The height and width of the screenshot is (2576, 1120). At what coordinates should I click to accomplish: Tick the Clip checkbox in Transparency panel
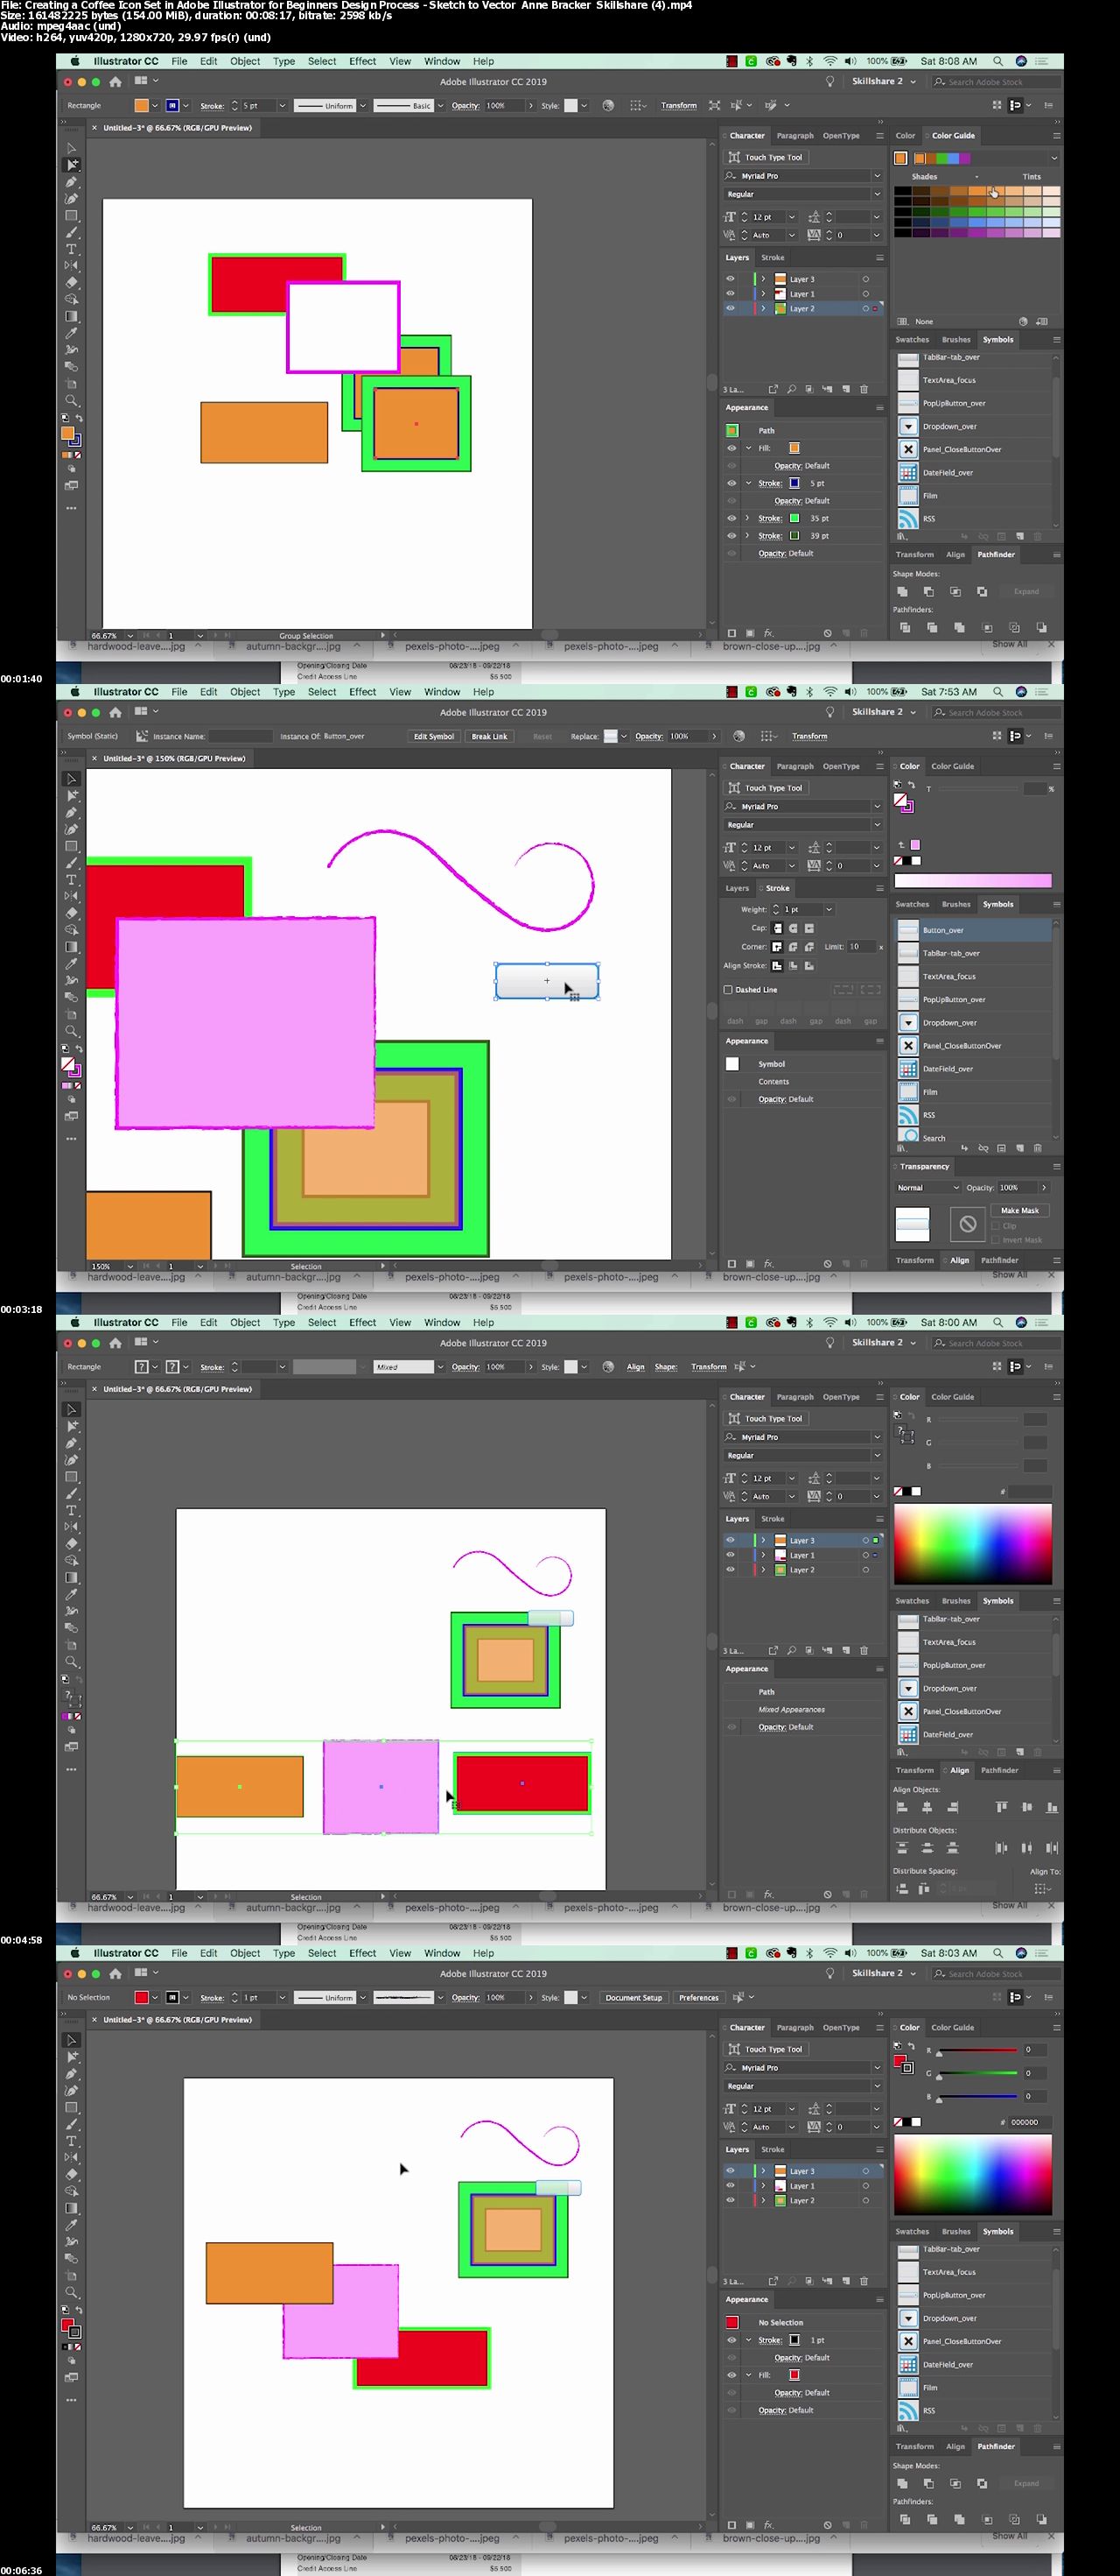click(996, 1226)
